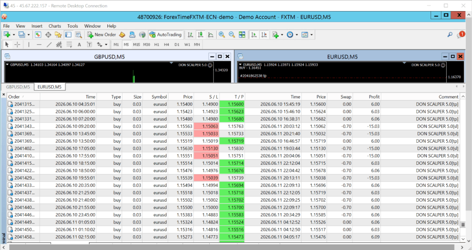Toggle the Terminal panel icon
This screenshot has height=250, width=472.
(x=68, y=35)
